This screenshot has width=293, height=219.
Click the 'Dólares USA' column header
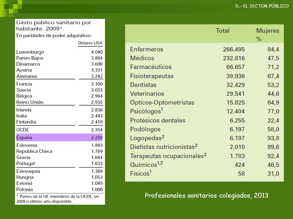90,43
